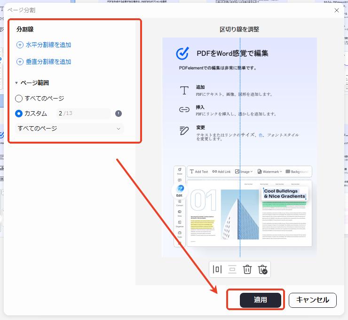
Task: Click the custom page range input field
Action: [84, 114]
